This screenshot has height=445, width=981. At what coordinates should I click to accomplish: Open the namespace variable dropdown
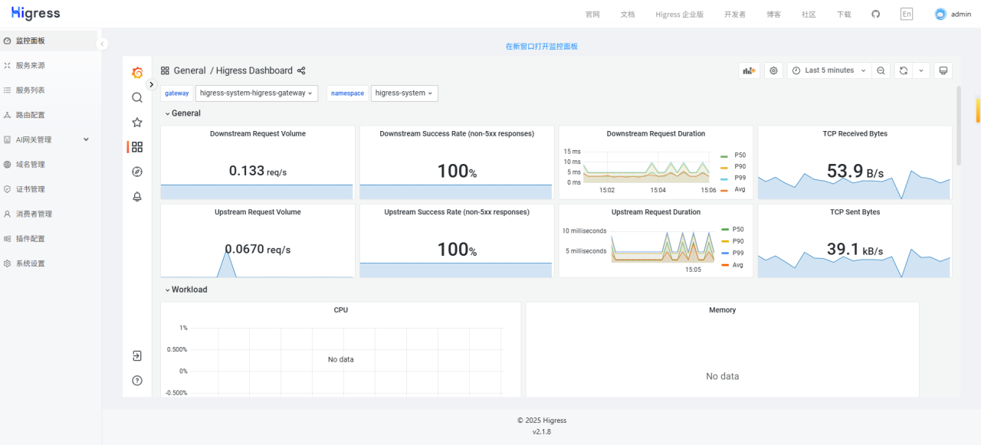pos(404,93)
